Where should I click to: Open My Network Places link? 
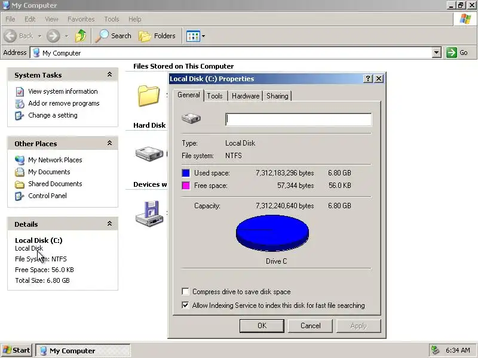tap(55, 160)
